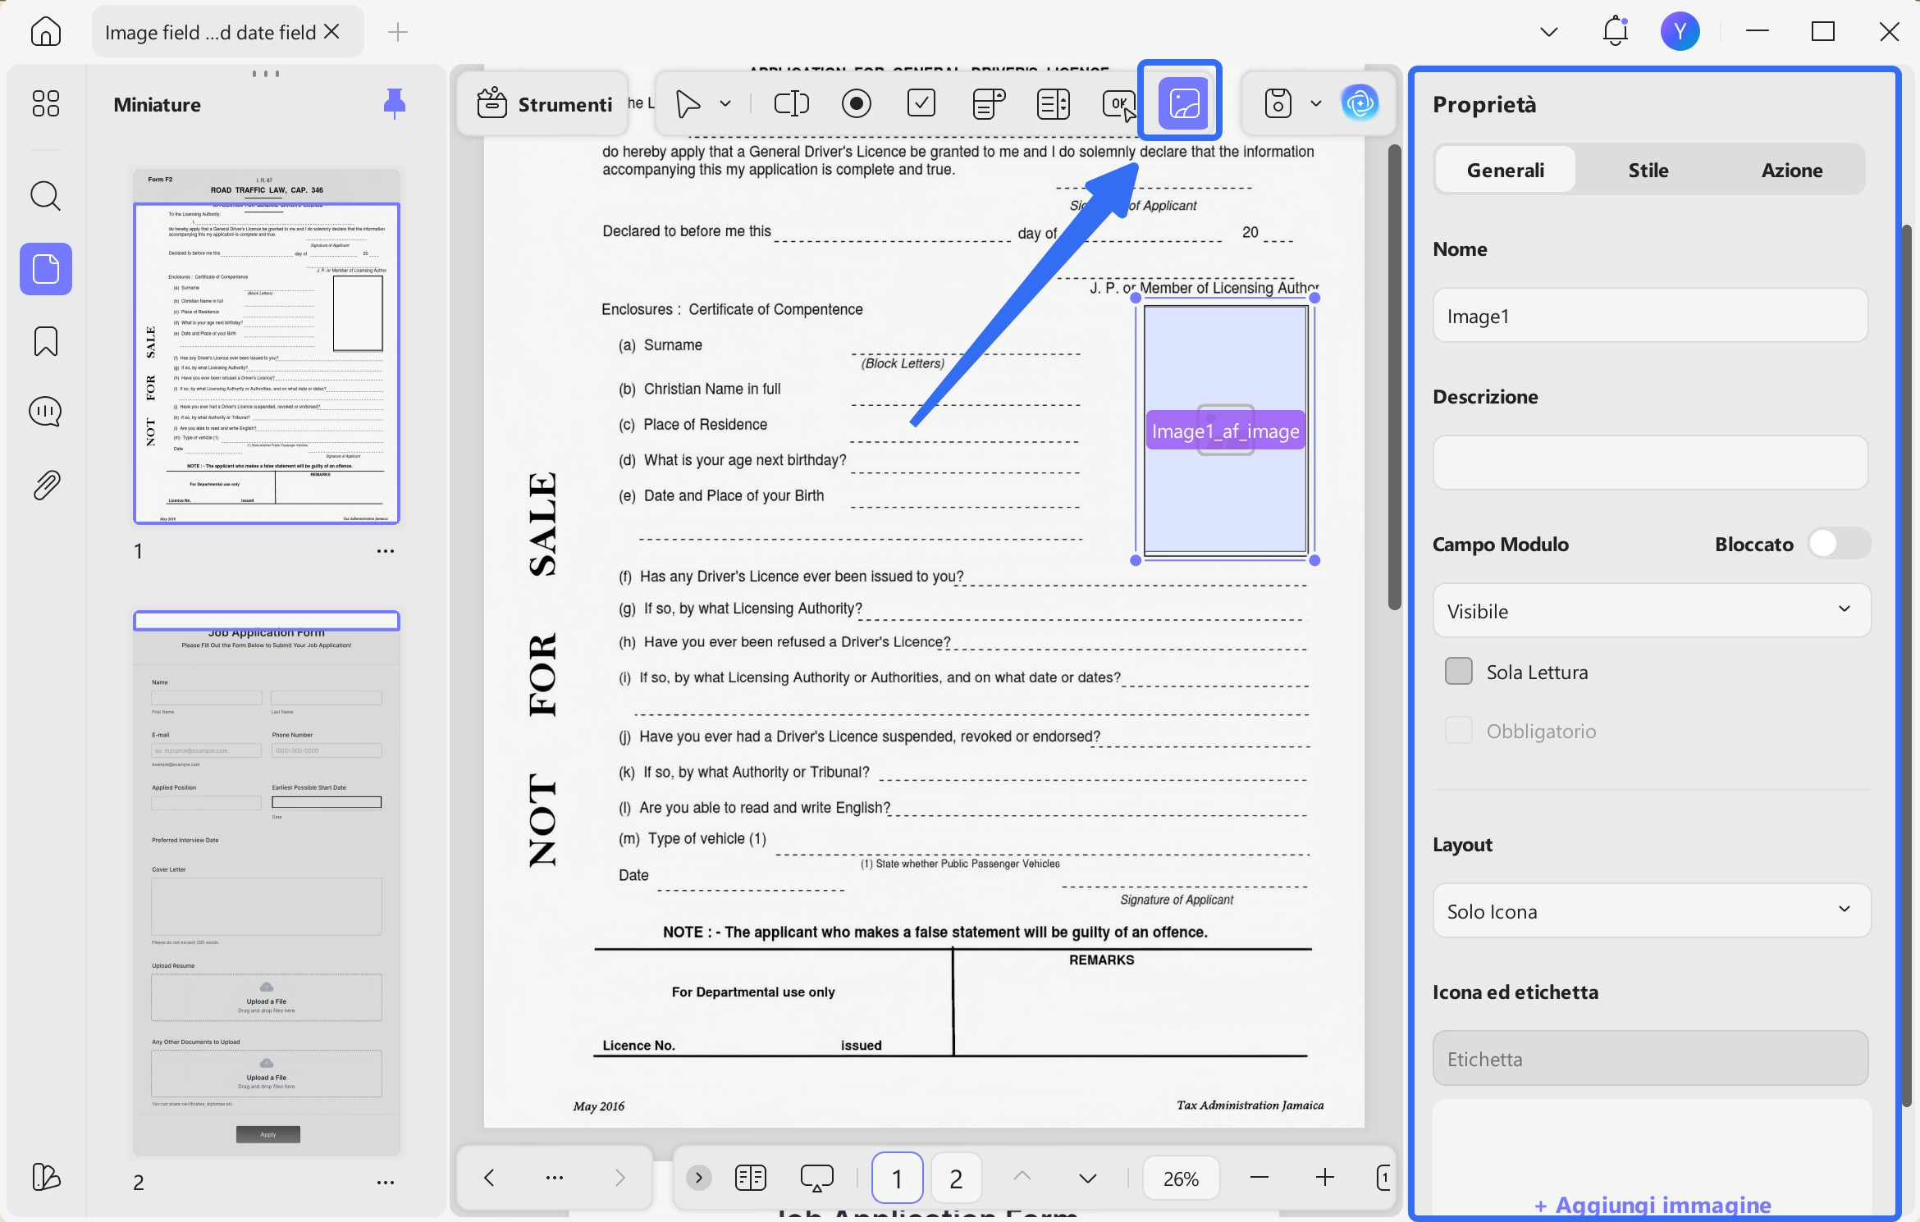The image size is (1920, 1222).
Task: Click the layers icon at sidebar bottom
Action: pos(45,1177)
